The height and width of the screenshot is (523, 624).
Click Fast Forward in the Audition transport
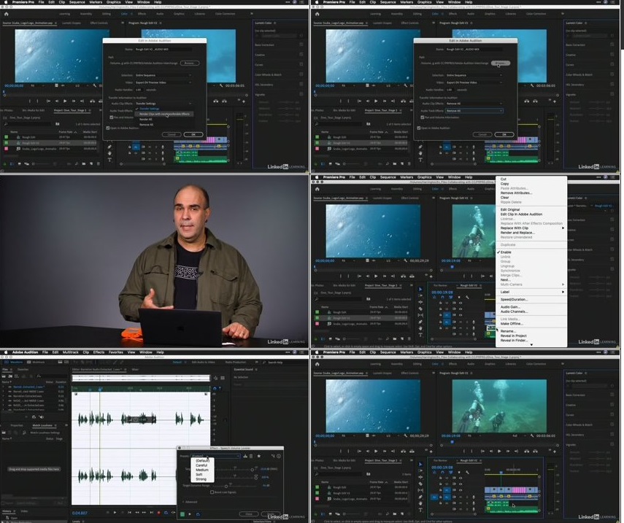click(144, 513)
